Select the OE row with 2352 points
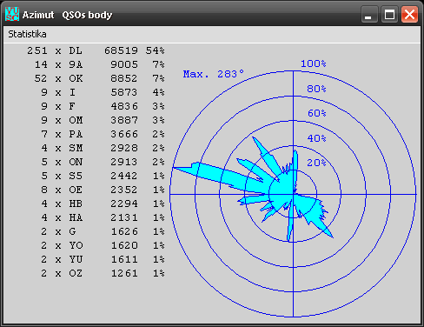The height and width of the screenshot is (327, 424). pos(103,190)
